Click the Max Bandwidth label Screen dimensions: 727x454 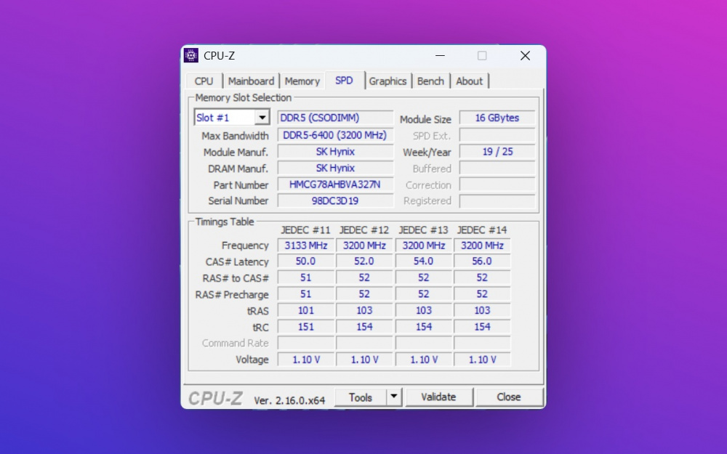point(235,136)
